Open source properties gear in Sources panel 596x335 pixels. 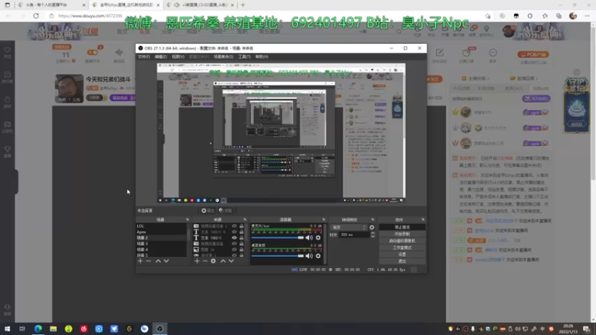pos(213,261)
